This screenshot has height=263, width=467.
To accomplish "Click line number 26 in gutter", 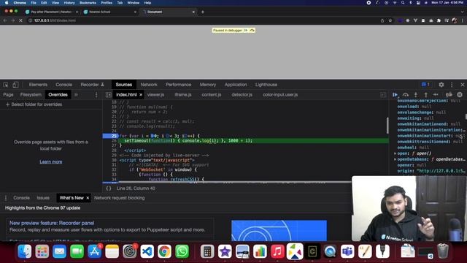I will (114, 141).
